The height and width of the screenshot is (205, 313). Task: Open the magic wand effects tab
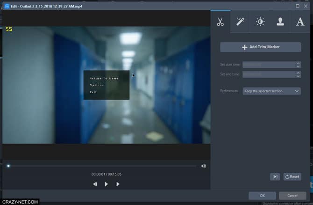tap(240, 22)
